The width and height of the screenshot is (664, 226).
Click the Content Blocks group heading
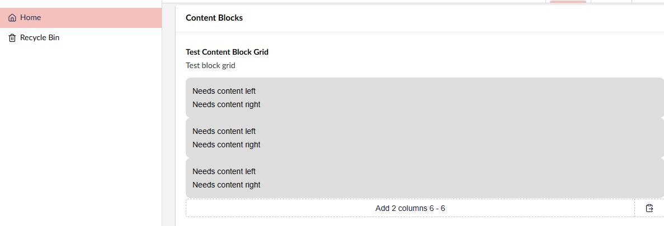[214, 18]
